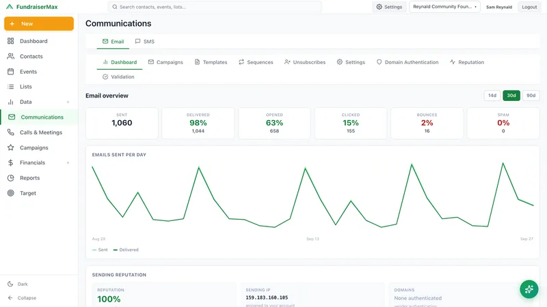547x307 pixels.
Task: Click the FundraiserMax logo icon
Action: click(10, 7)
